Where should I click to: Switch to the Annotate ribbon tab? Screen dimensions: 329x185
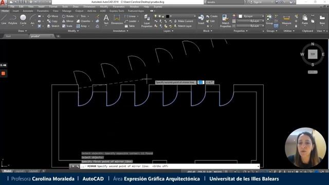pos(28,11)
